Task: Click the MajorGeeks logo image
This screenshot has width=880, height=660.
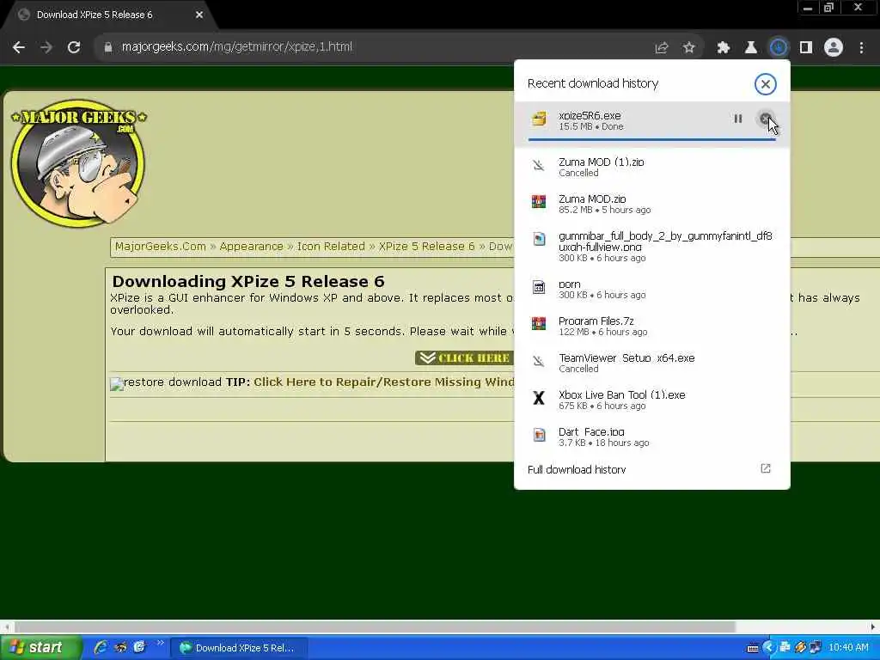Action: click(x=78, y=163)
